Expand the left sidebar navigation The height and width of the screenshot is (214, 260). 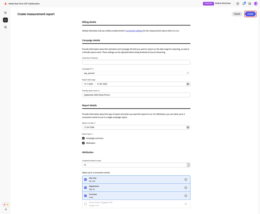[x=6, y=209]
